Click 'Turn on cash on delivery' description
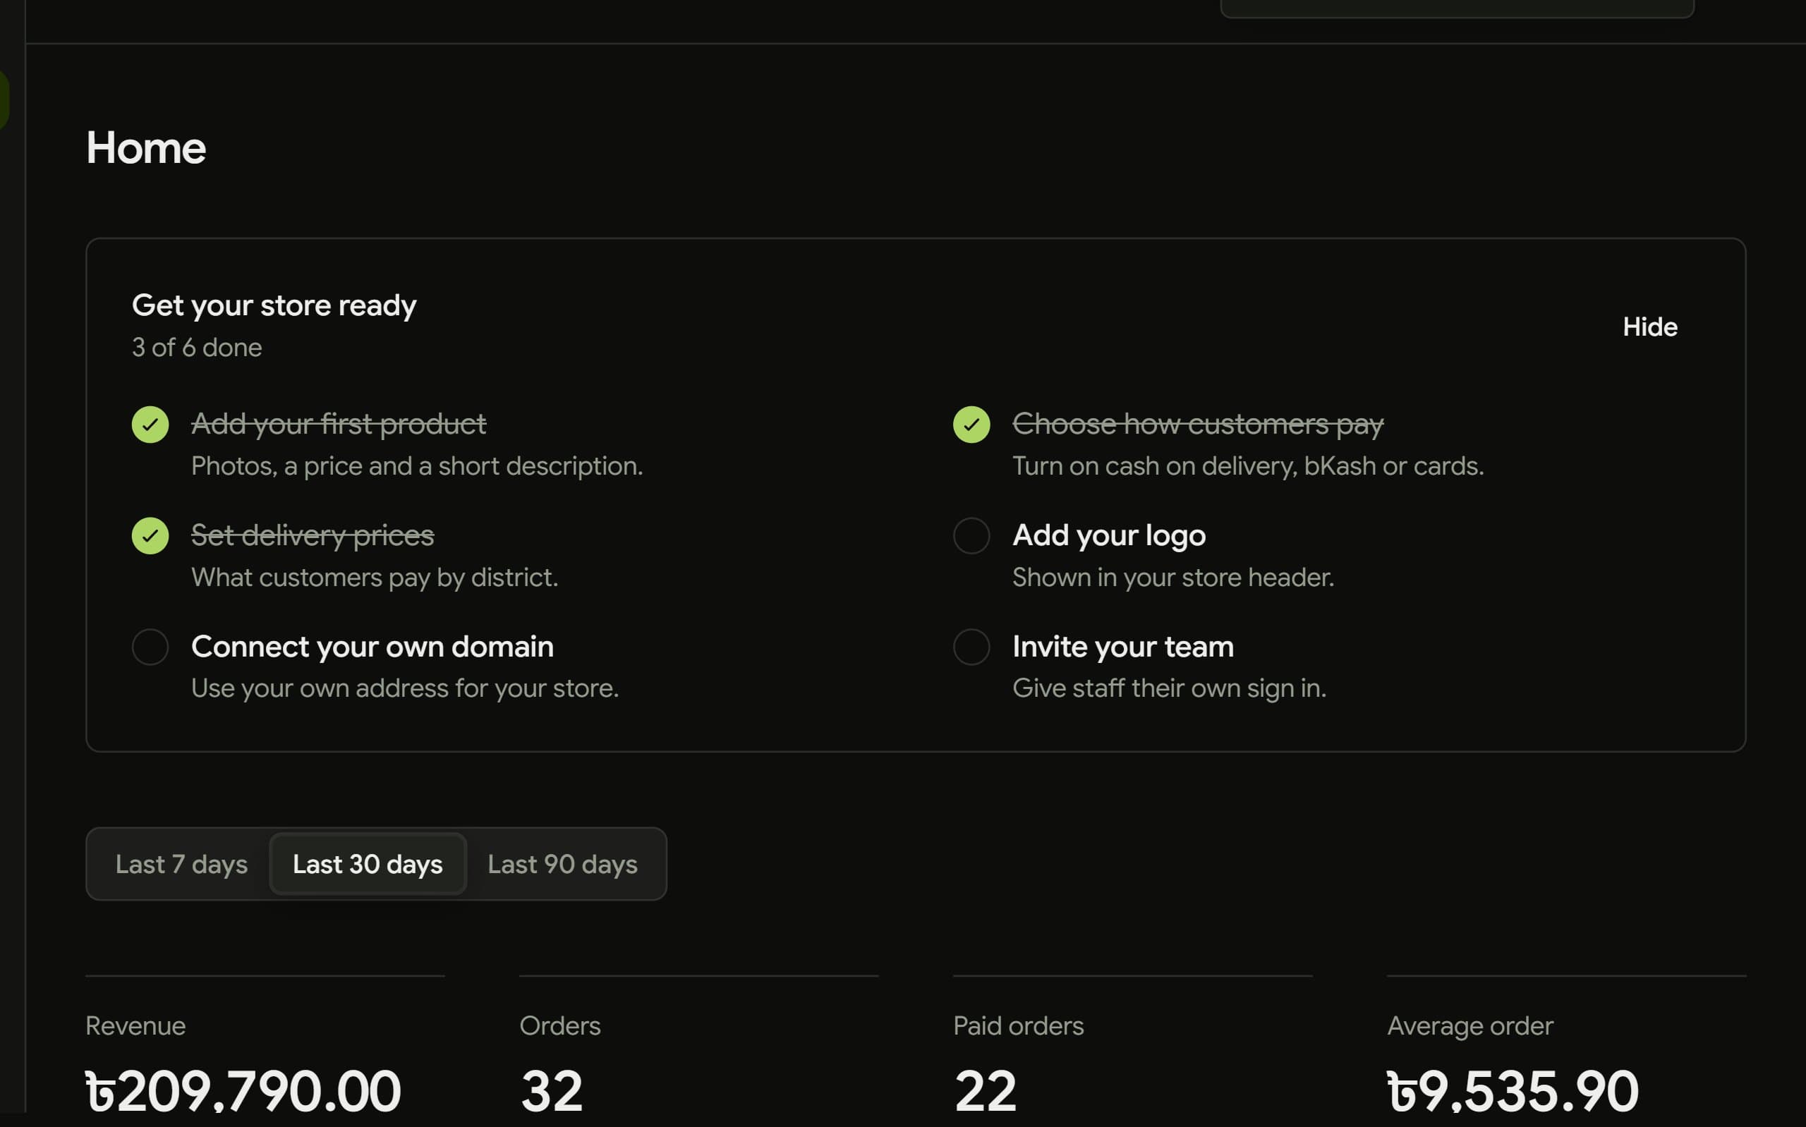The image size is (1806, 1127). pos(1248,467)
